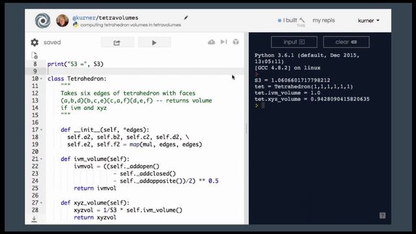The height and width of the screenshot is (234, 416).
Task: Click 'def xyz_volume(self):' line
Action: pyautogui.click(x=95, y=203)
